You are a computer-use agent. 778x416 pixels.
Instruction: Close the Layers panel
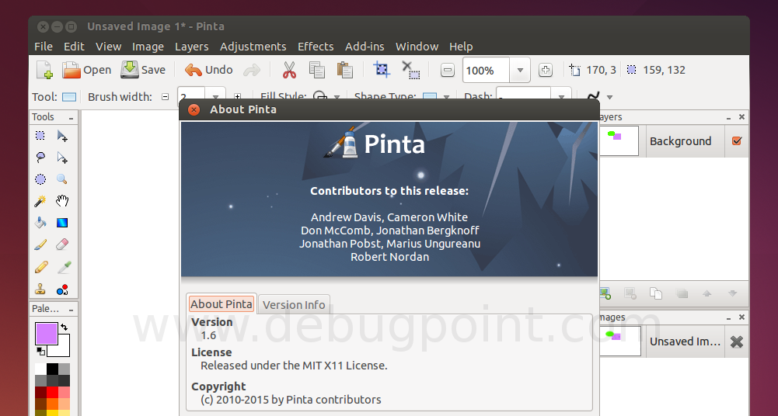[x=741, y=117]
